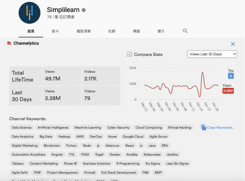This screenshot has width=245, height=181.
Task: Open the 播放清單 tab
Action: (x=84, y=31)
